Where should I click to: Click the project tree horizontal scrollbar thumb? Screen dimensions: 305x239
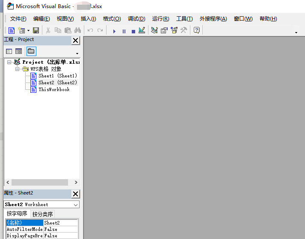(40, 183)
